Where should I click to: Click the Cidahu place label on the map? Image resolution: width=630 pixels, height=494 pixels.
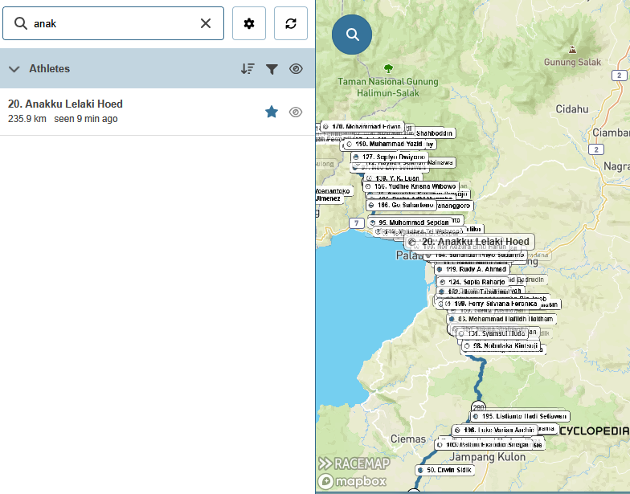572,109
